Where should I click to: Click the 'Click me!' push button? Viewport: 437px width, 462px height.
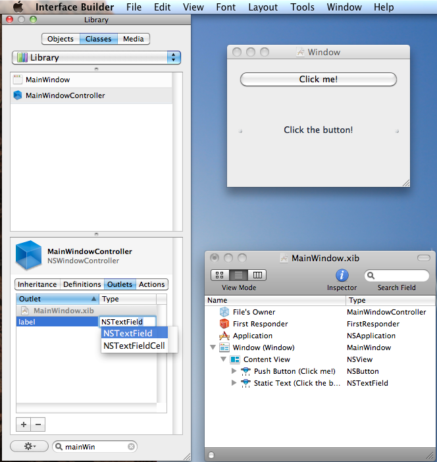319,79
